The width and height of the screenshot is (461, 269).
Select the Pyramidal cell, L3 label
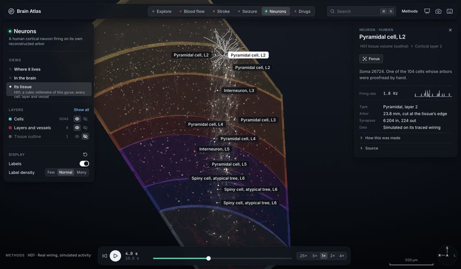[258, 120]
